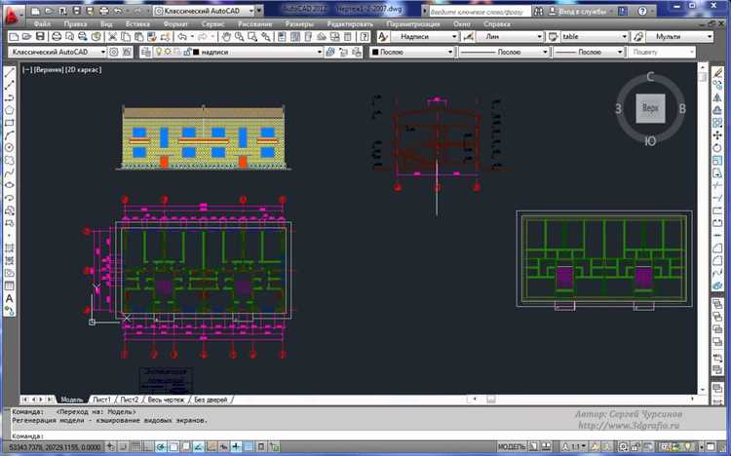731x456 pixels.
Task: Open the Вставка menu
Action: (137, 23)
